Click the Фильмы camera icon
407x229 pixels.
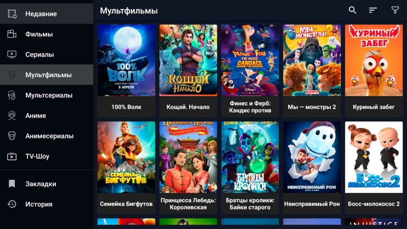[x=12, y=34]
